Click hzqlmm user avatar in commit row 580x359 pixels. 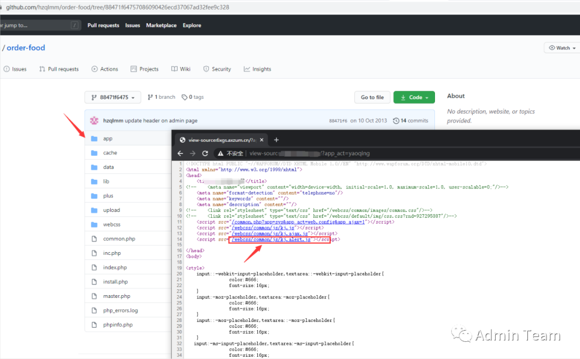pos(95,121)
